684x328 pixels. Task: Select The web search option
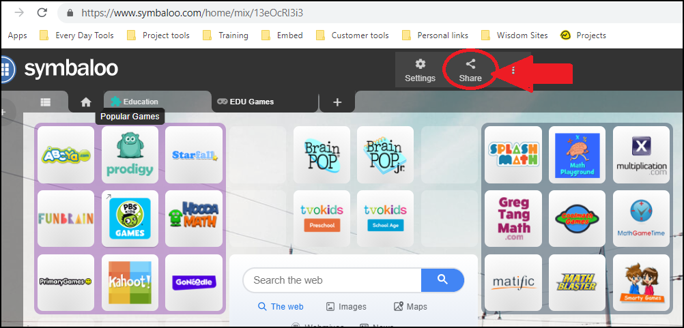[x=281, y=307]
